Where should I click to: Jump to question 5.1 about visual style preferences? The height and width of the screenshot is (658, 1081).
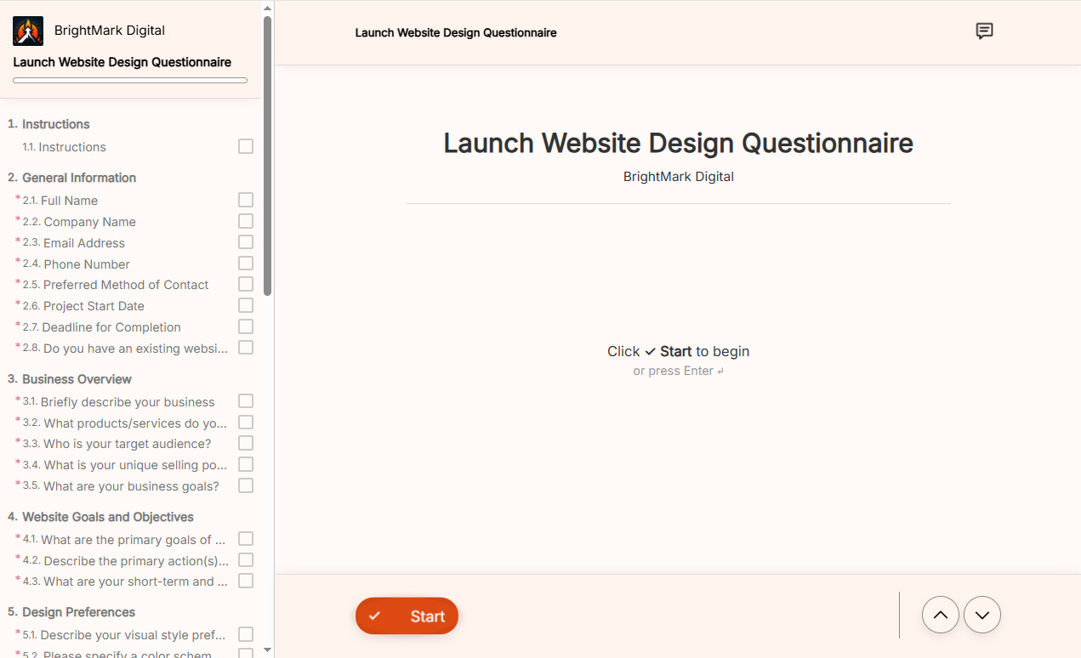[122, 634]
